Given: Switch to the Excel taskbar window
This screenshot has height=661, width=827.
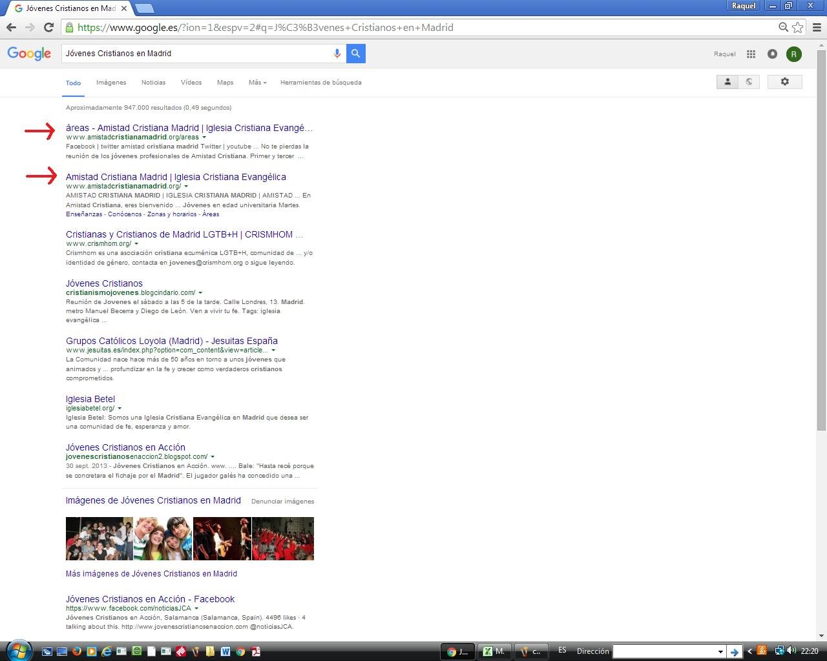Looking at the screenshot, I should pyautogui.click(x=494, y=651).
